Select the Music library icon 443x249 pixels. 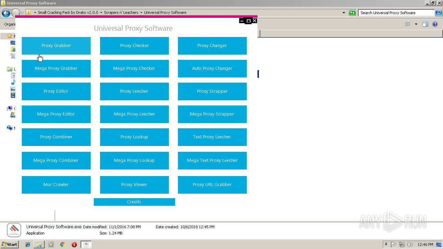click(x=13, y=82)
